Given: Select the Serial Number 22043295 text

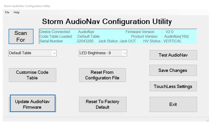Looking at the screenshot, I should pos(66,41).
